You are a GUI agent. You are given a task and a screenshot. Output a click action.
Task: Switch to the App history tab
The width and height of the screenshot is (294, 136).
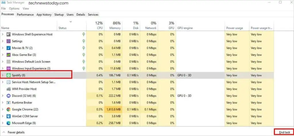pyautogui.click(x=44, y=15)
